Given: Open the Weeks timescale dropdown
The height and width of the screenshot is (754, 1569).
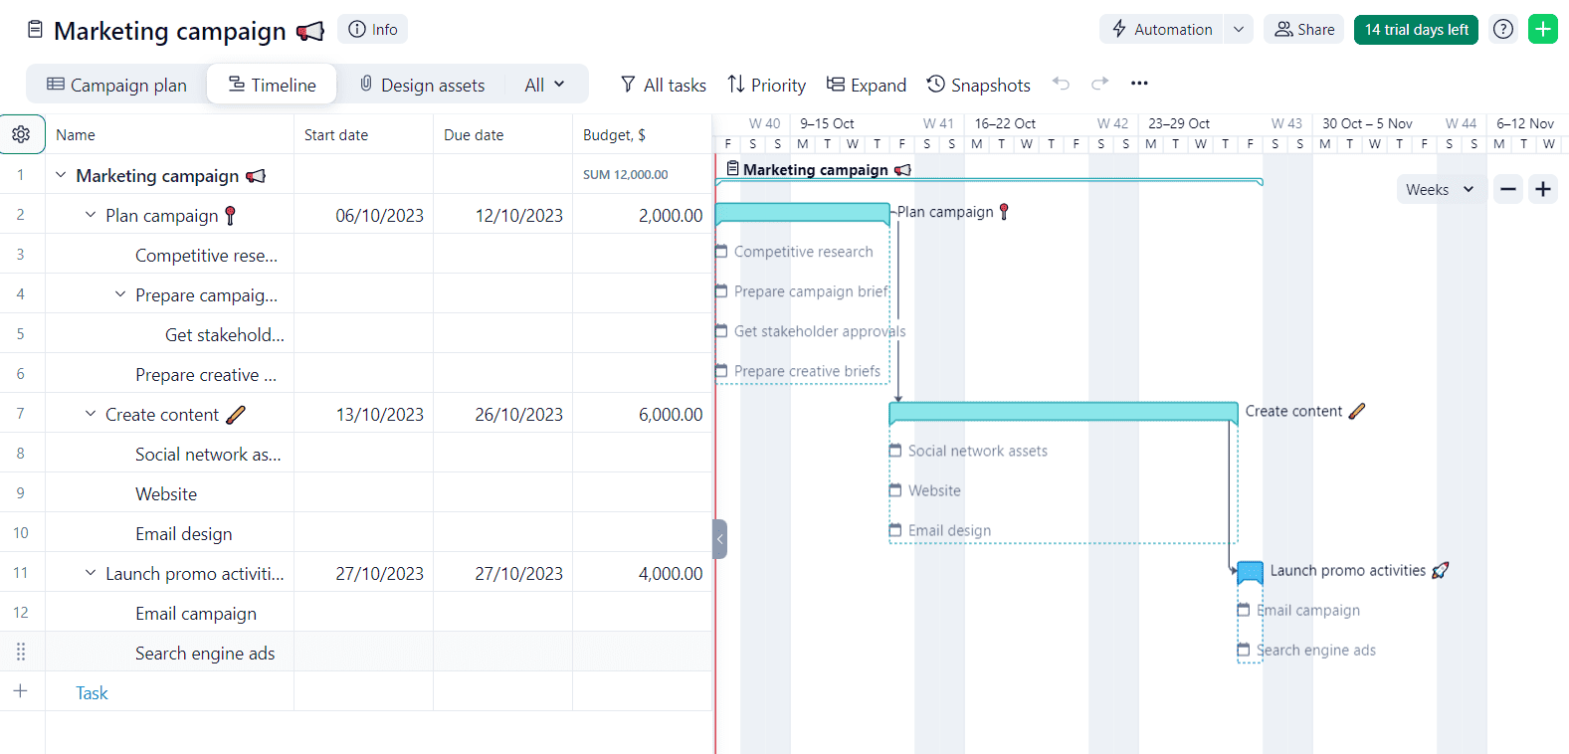Looking at the screenshot, I should coord(1439,189).
